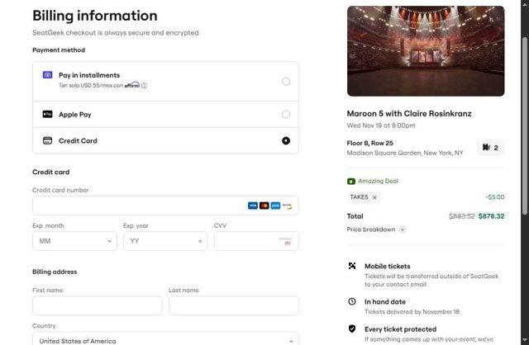
Task: Click the Tickets delivered by November 18 text
Action: (x=412, y=312)
